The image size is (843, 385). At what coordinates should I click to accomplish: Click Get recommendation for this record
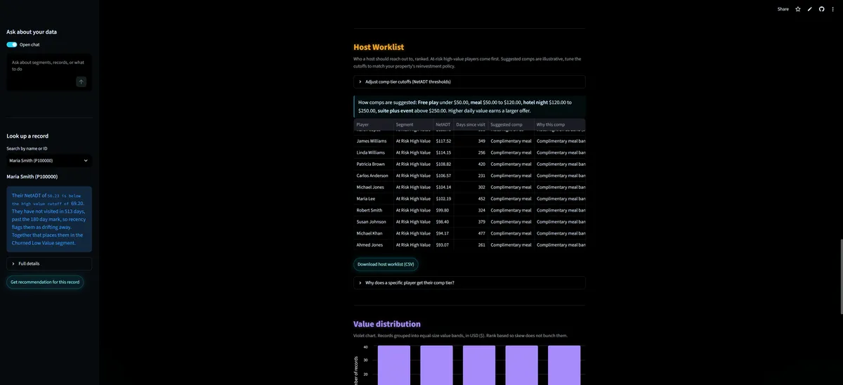pyautogui.click(x=45, y=282)
